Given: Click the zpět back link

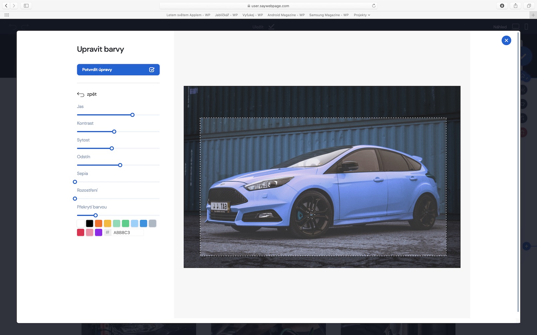Looking at the screenshot, I should [87, 94].
